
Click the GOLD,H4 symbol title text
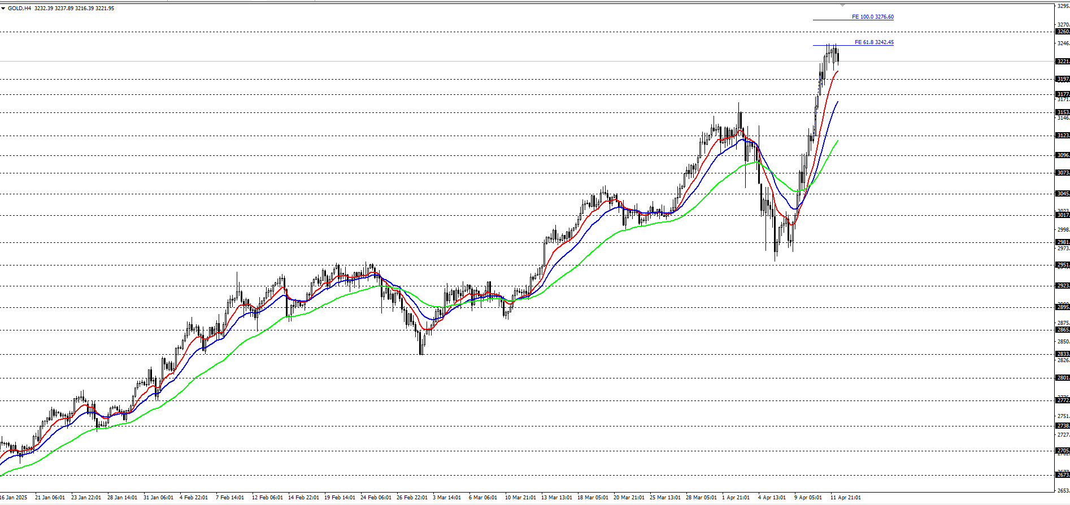pyautogui.click(x=20, y=8)
